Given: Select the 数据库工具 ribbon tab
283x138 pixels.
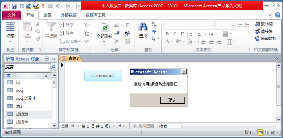Looking at the screenshot, I should [95, 15].
